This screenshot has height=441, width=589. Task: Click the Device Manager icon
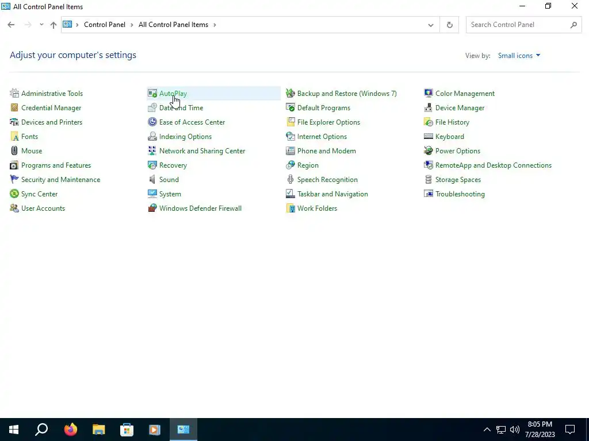coord(428,107)
